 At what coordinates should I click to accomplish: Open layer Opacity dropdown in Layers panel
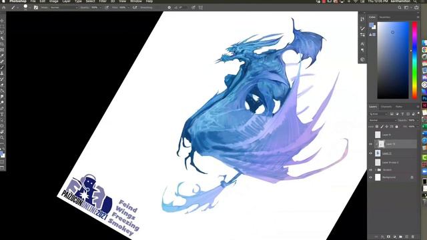(x=418, y=120)
